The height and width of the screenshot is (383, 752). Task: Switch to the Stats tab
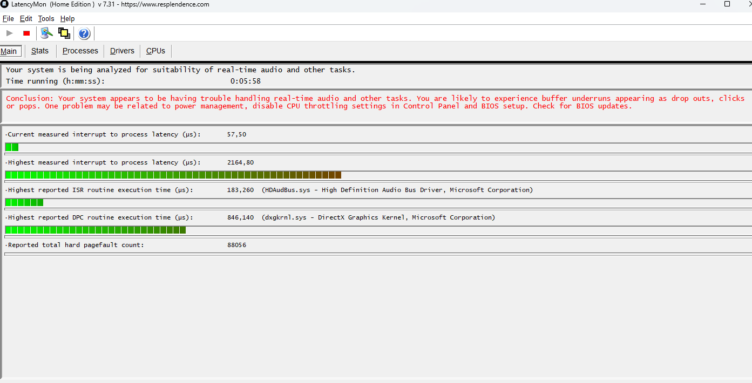click(40, 51)
